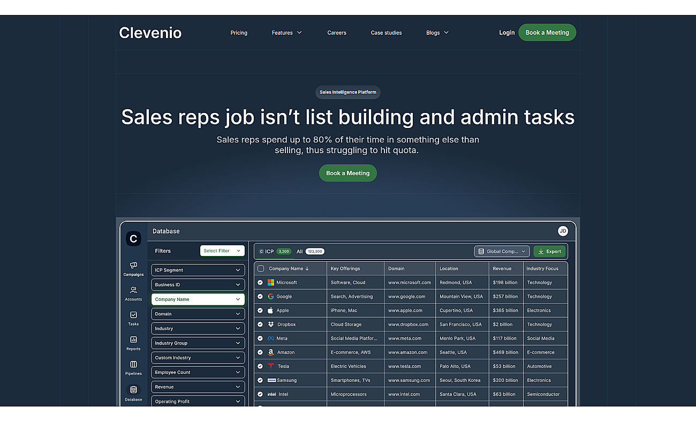
Task: Open the Select Filter dropdown
Action: [222, 251]
